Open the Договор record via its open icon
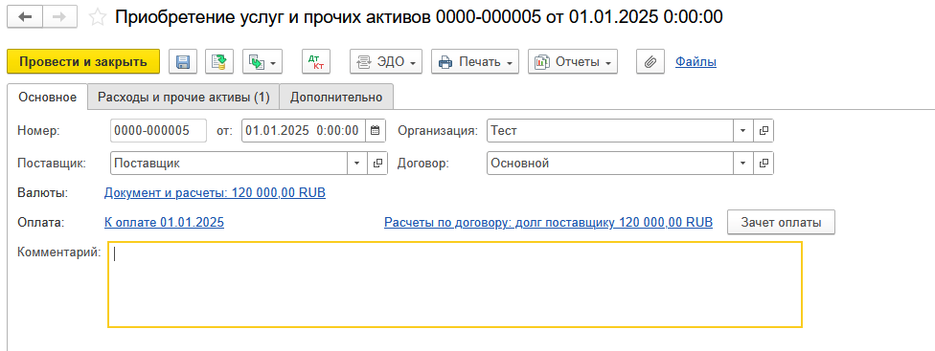 click(x=764, y=163)
